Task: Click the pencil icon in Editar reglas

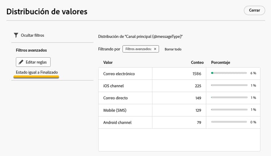Action: pos(21,62)
